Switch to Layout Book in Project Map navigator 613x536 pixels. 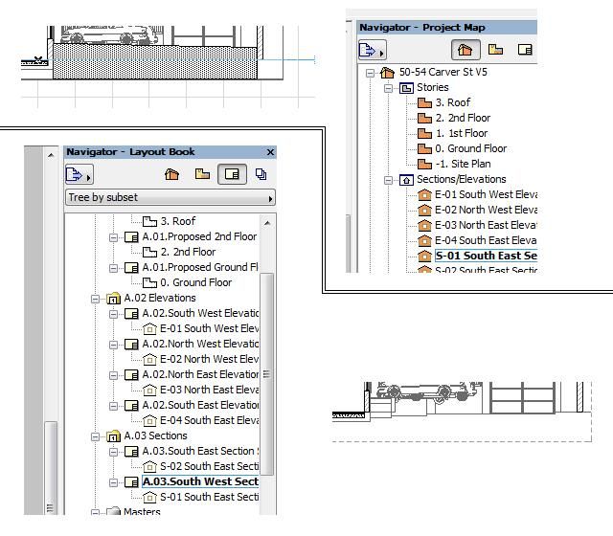[x=525, y=50]
